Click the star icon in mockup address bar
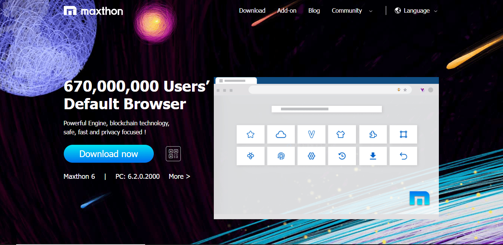This screenshot has height=245, width=503. (x=405, y=90)
